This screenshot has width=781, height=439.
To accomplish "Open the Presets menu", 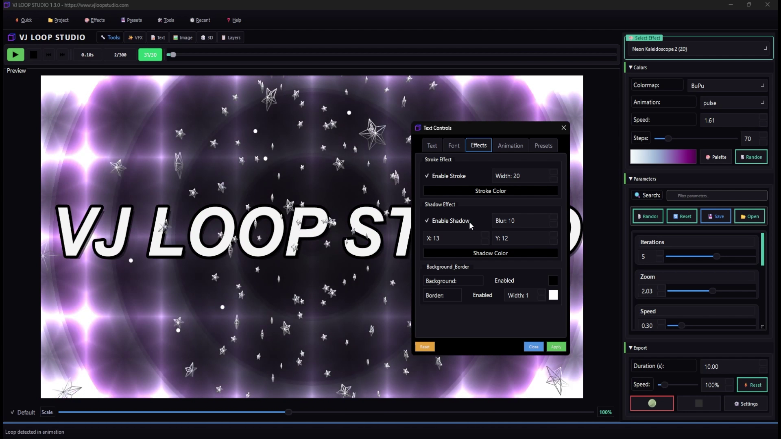I will 131,20.
